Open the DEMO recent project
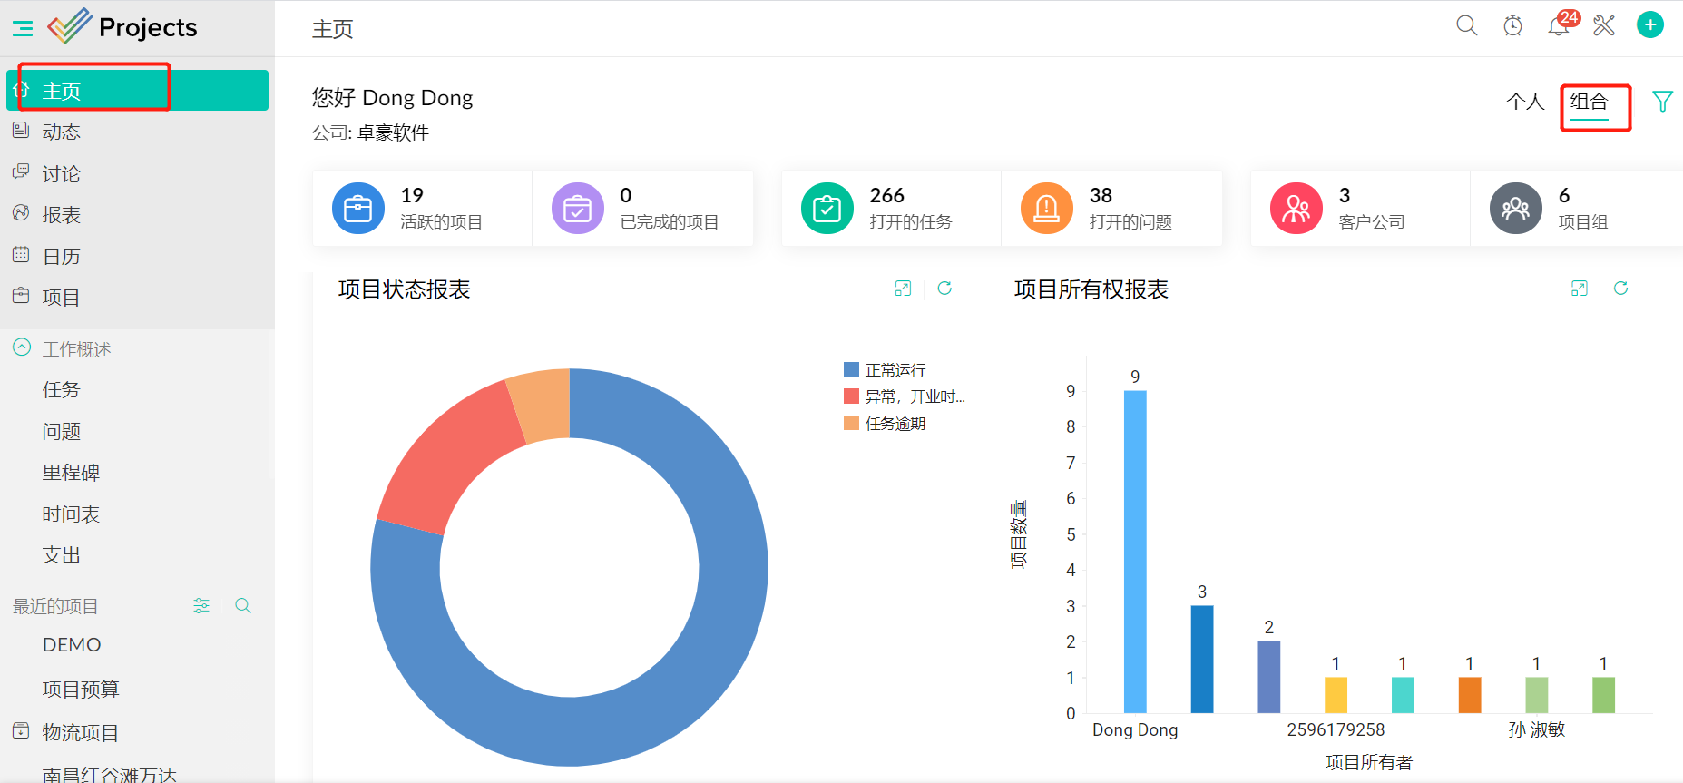The height and width of the screenshot is (783, 1683). pyautogui.click(x=72, y=645)
